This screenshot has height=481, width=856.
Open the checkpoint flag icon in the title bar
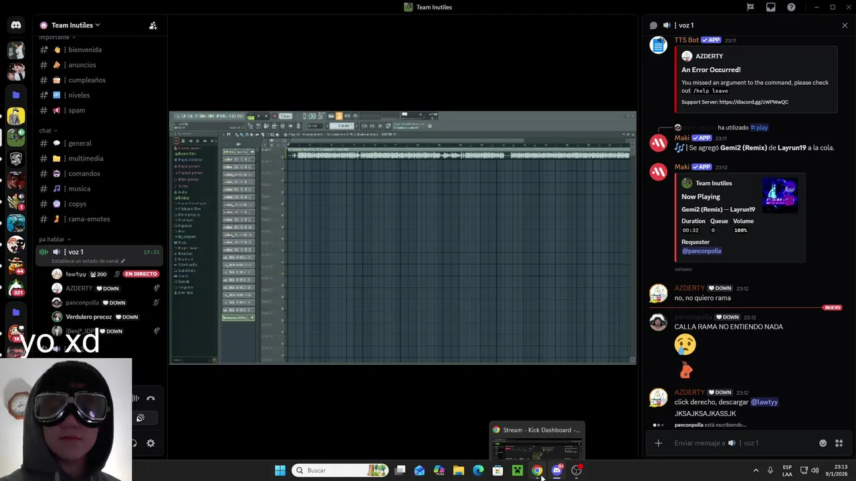(x=750, y=7)
